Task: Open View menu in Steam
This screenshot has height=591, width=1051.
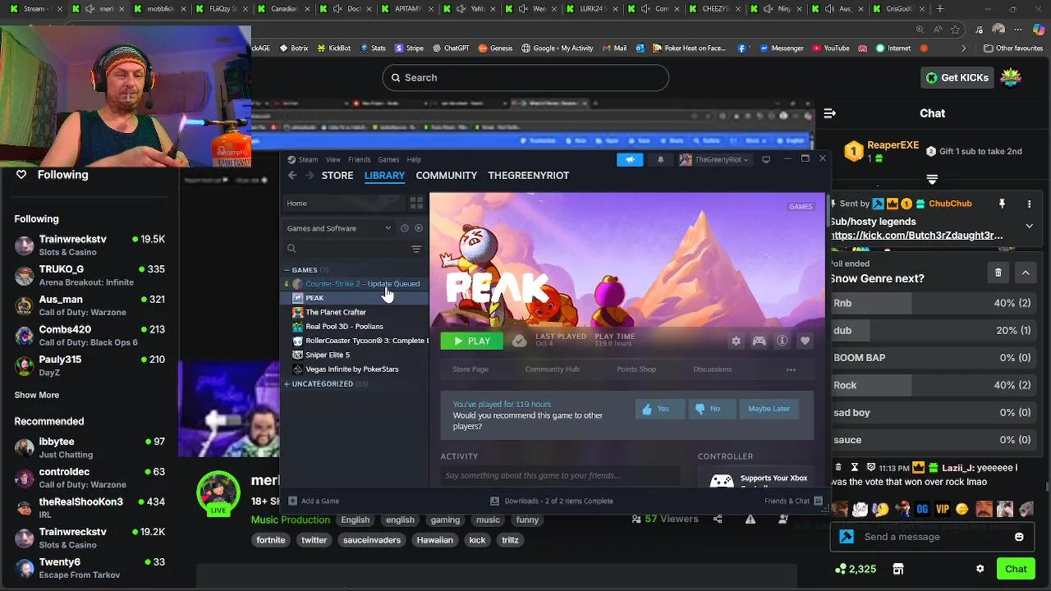Action: [333, 159]
